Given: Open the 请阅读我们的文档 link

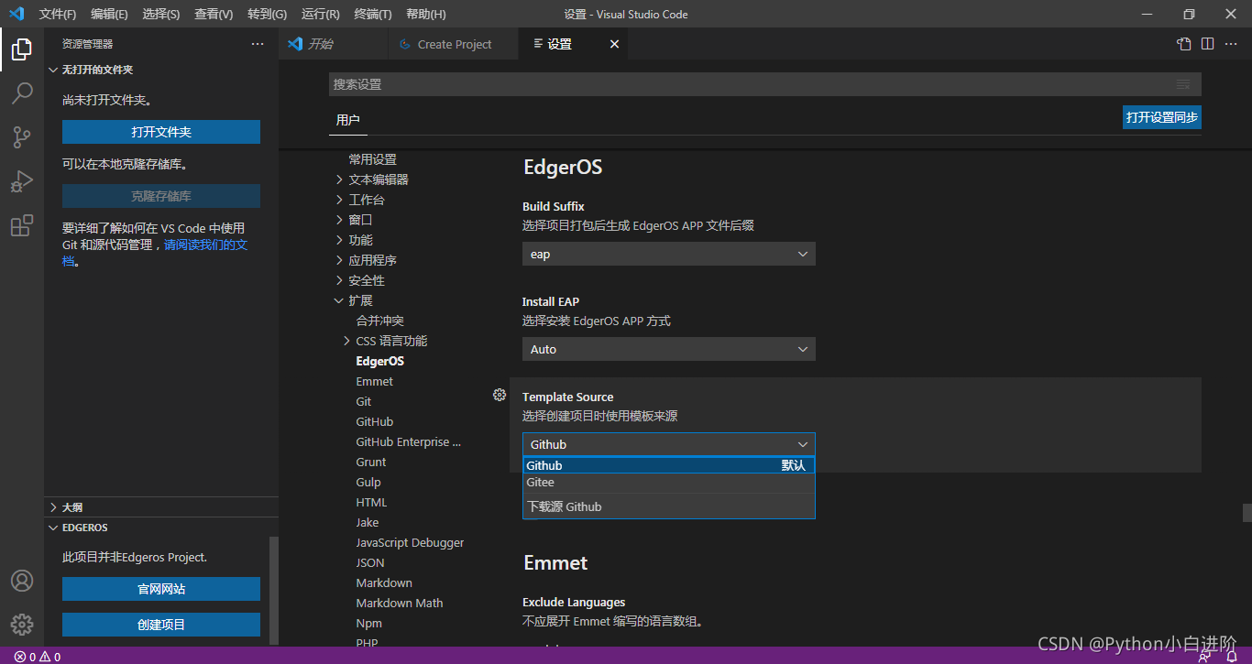Looking at the screenshot, I should [206, 245].
